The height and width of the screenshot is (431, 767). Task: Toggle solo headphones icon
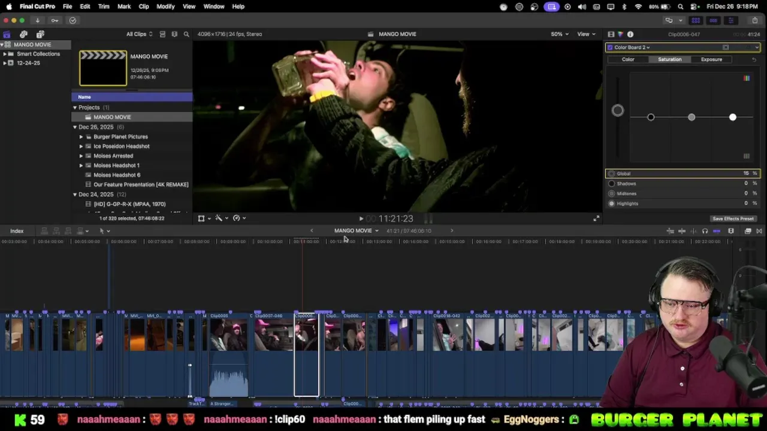[705, 231]
